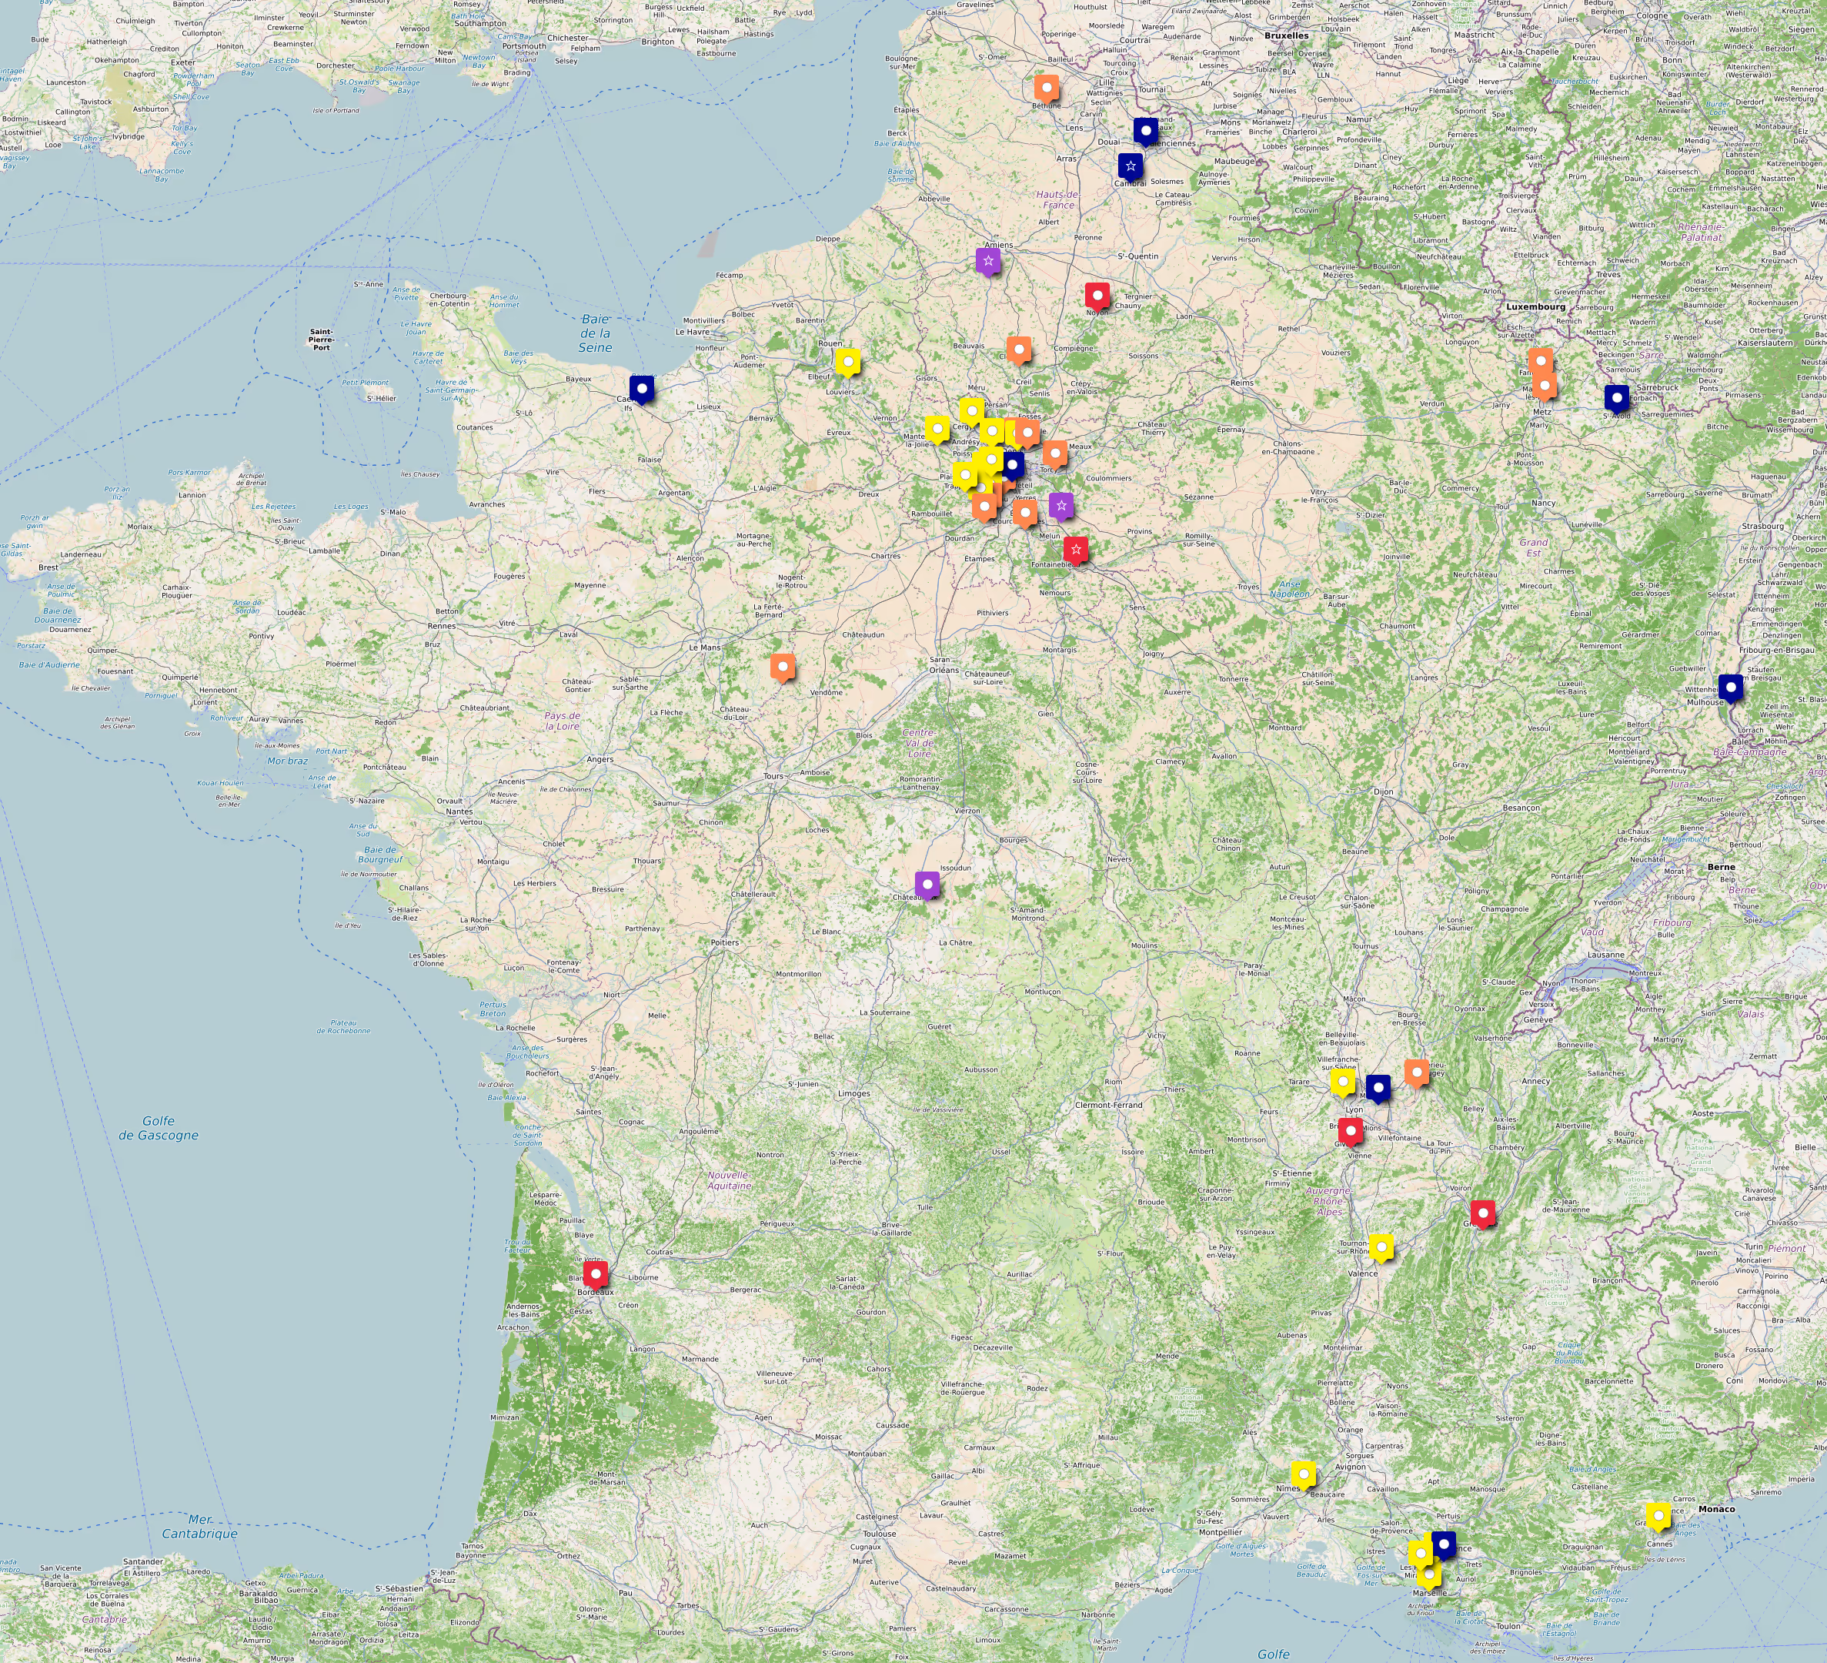This screenshot has height=1663, width=1827.
Task: Select the navy star marker at Cambrai
Action: coord(1130,166)
